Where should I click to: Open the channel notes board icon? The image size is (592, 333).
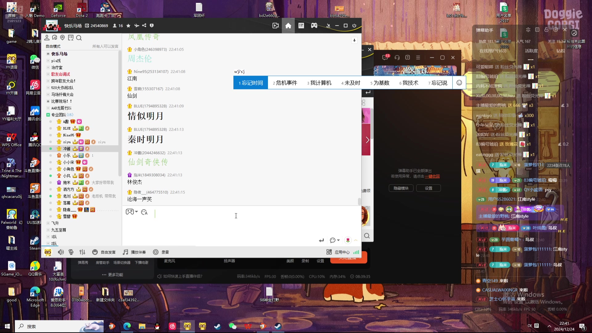tap(71, 38)
